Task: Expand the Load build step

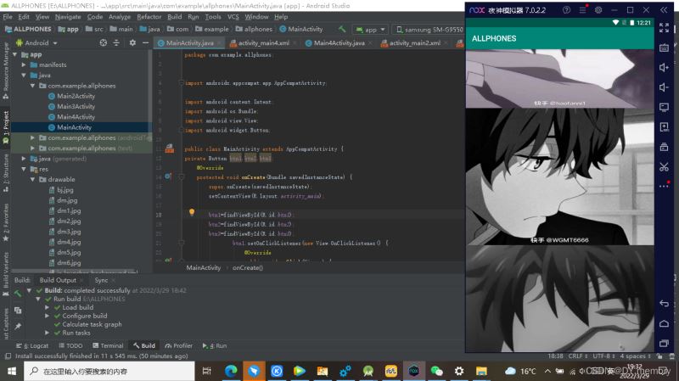Action: coord(47,307)
